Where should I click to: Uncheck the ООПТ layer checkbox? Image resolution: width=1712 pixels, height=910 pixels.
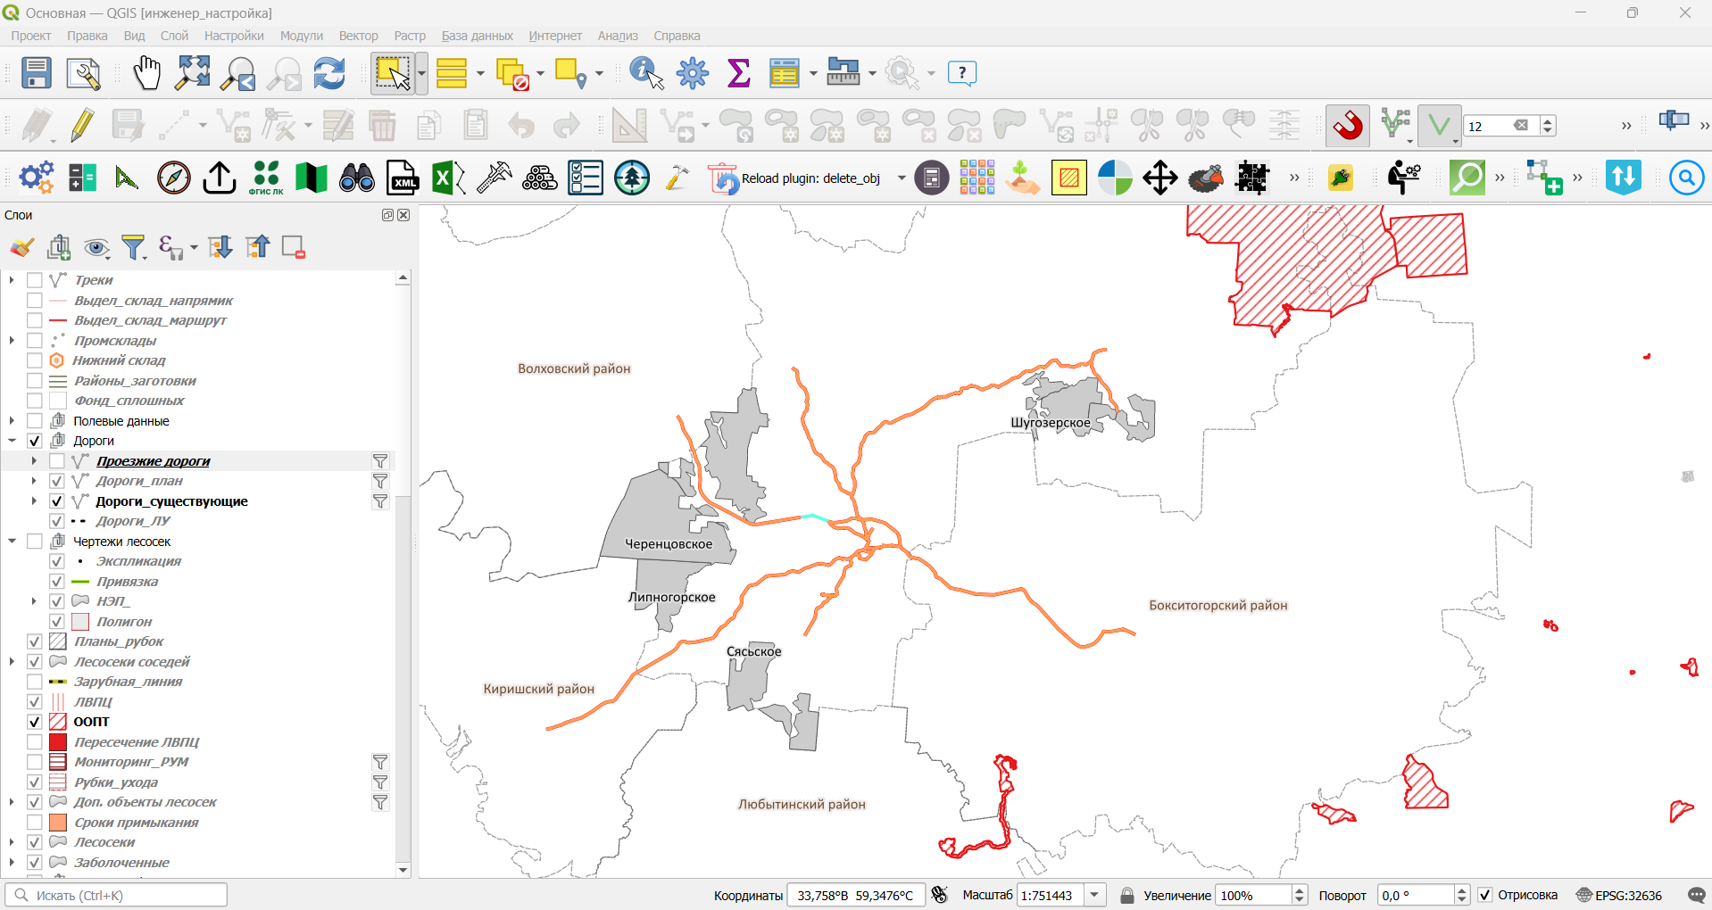point(35,722)
